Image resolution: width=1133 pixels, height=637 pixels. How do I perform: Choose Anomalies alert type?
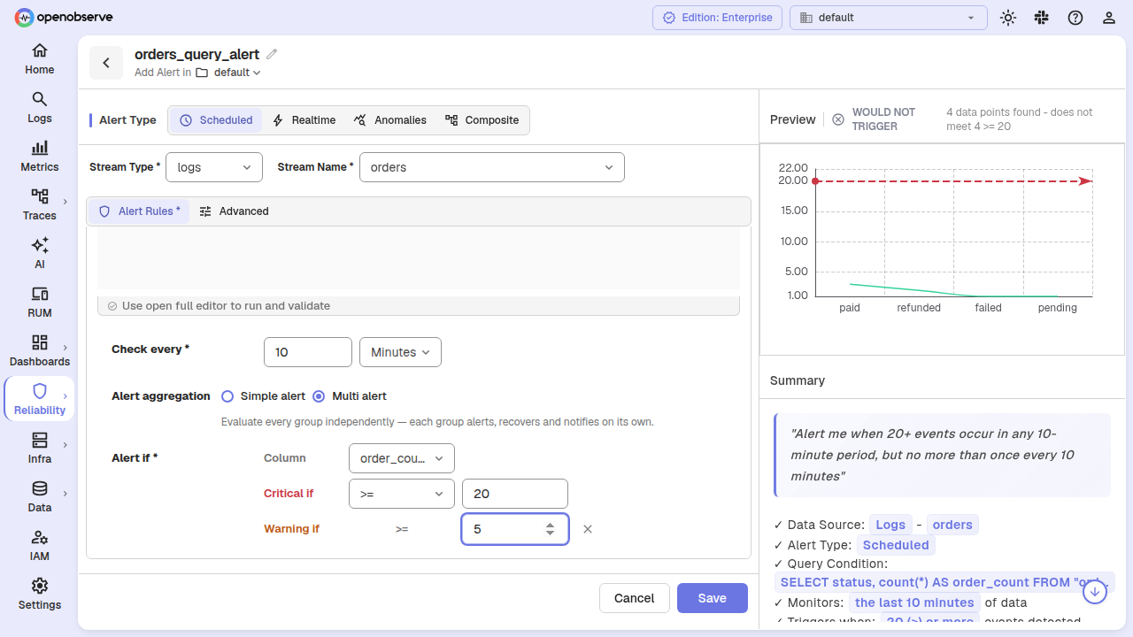click(x=389, y=120)
